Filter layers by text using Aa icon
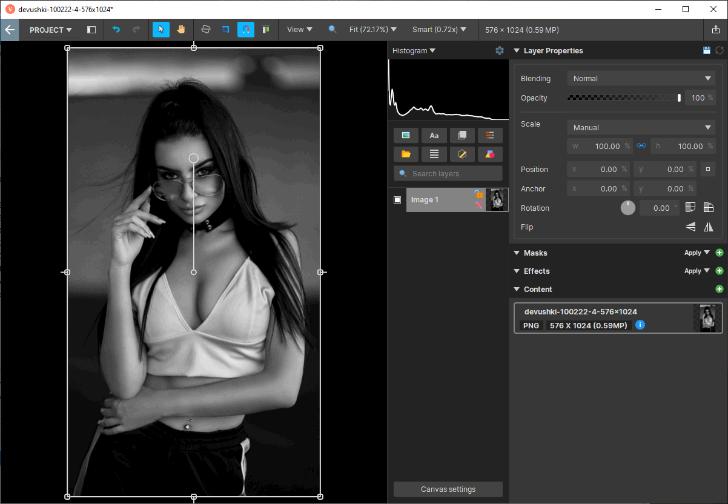This screenshot has width=728, height=504. click(434, 135)
